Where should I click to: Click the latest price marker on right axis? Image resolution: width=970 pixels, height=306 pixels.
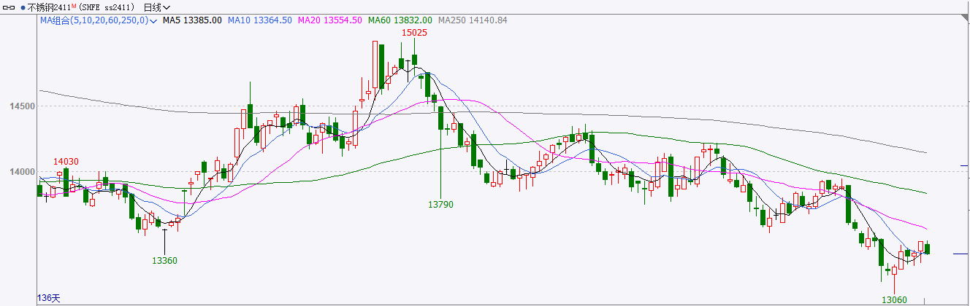coord(960,254)
